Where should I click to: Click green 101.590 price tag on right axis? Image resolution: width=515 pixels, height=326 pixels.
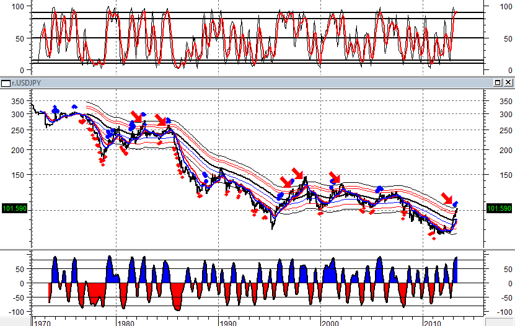pyautogui.click(x=500, y=208)
